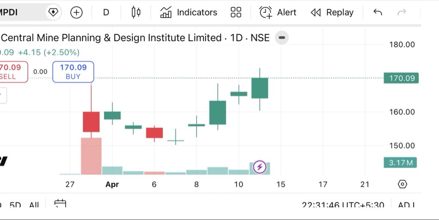The height and width of the screenshot is (220, 439).
Task: Click the Apr date axis label
Action: (112, 184)
